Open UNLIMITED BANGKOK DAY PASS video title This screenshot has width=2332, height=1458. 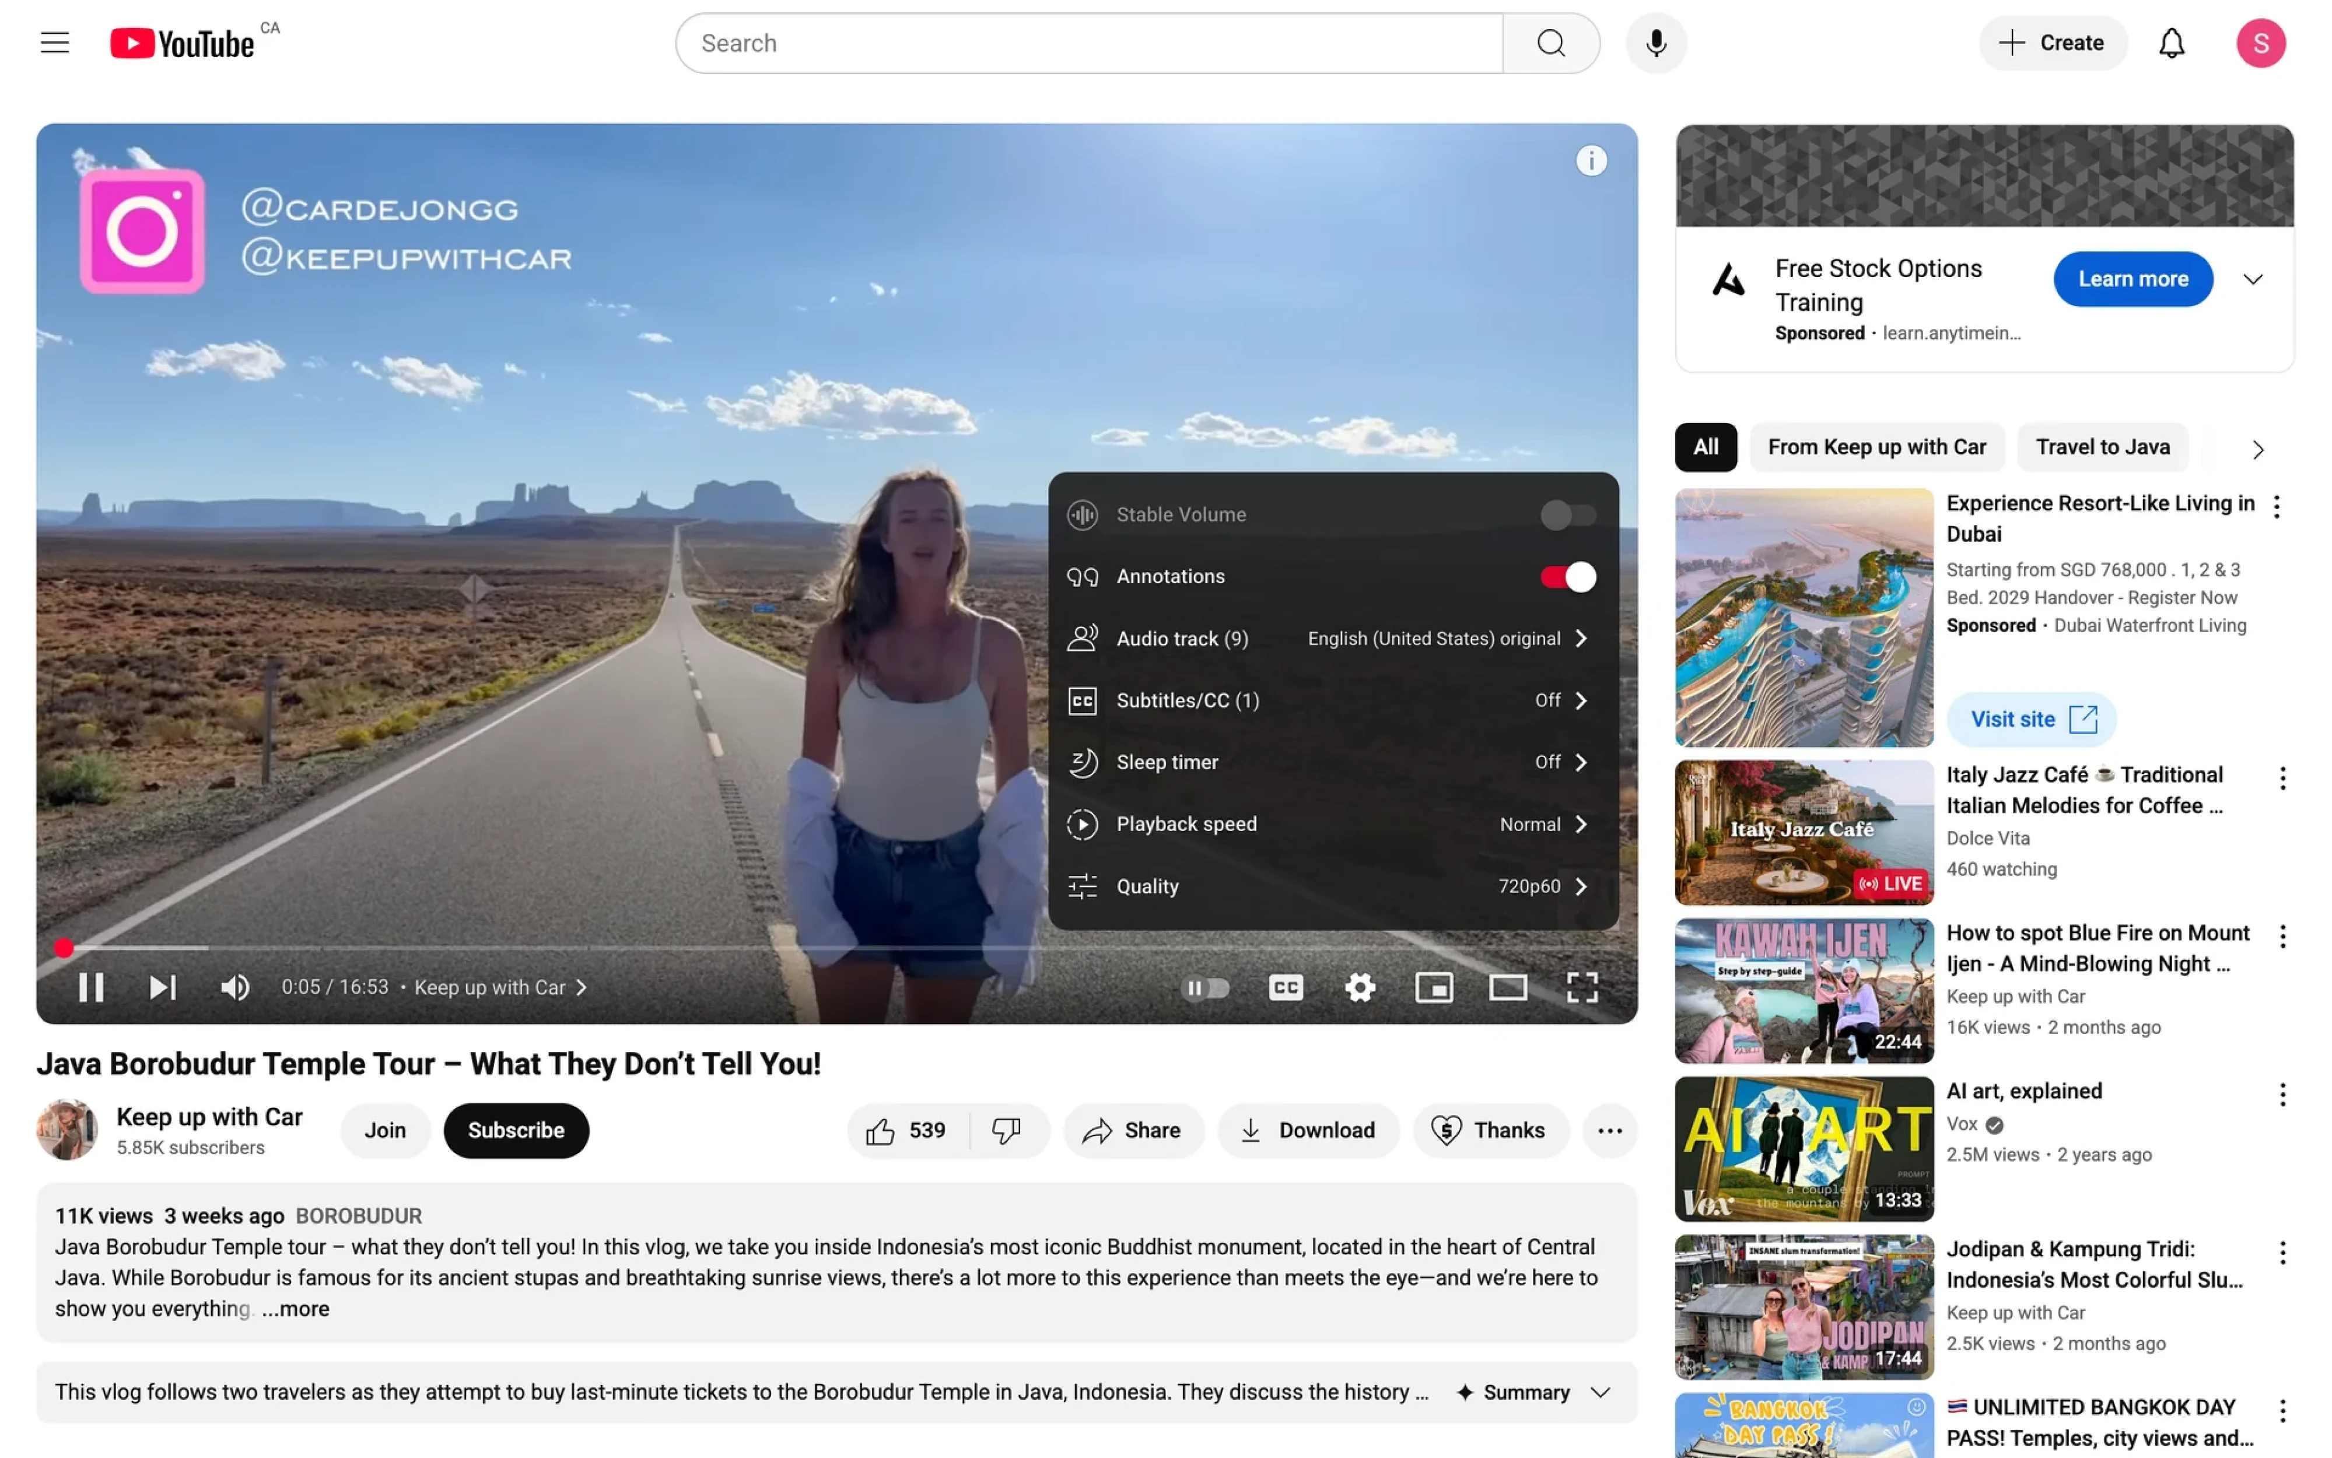tap(2100, 1422)
